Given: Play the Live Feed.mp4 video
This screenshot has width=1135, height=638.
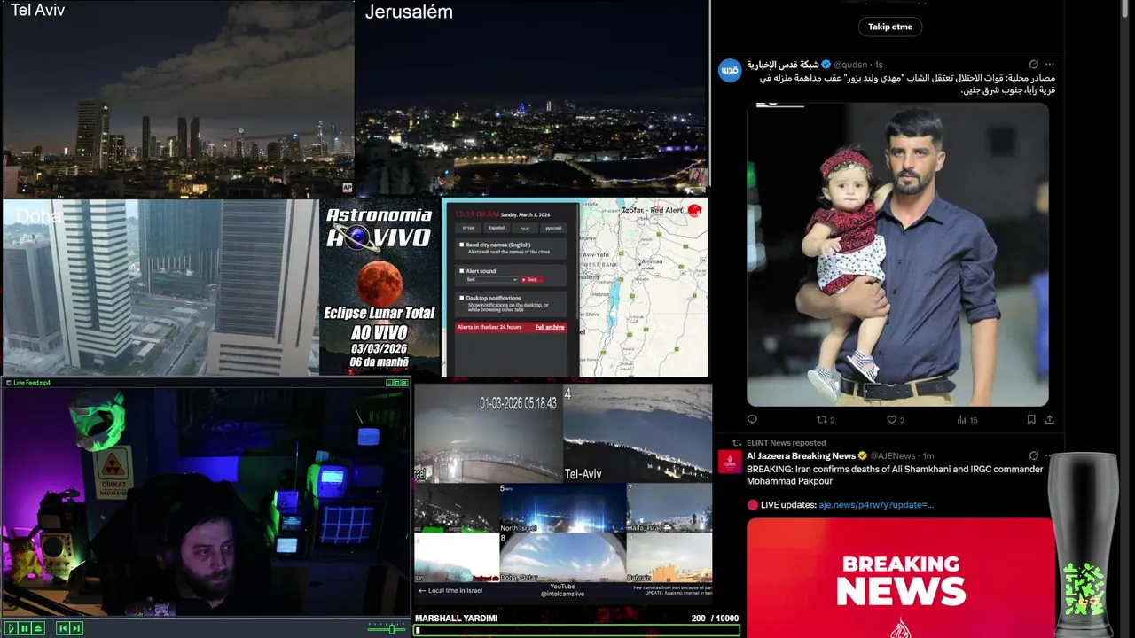Looking at the screenshot, I should tap(12, 628).
